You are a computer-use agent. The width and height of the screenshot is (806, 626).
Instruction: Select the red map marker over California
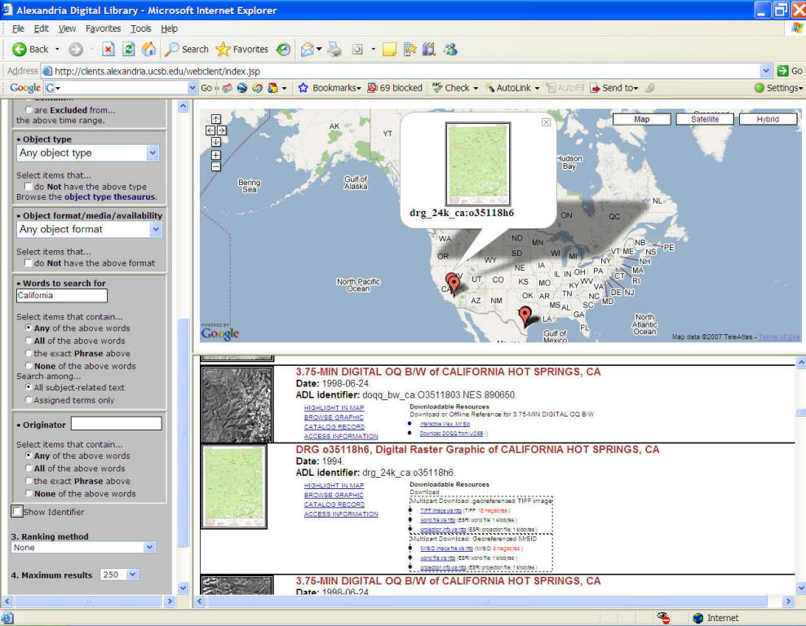point(454,284)
